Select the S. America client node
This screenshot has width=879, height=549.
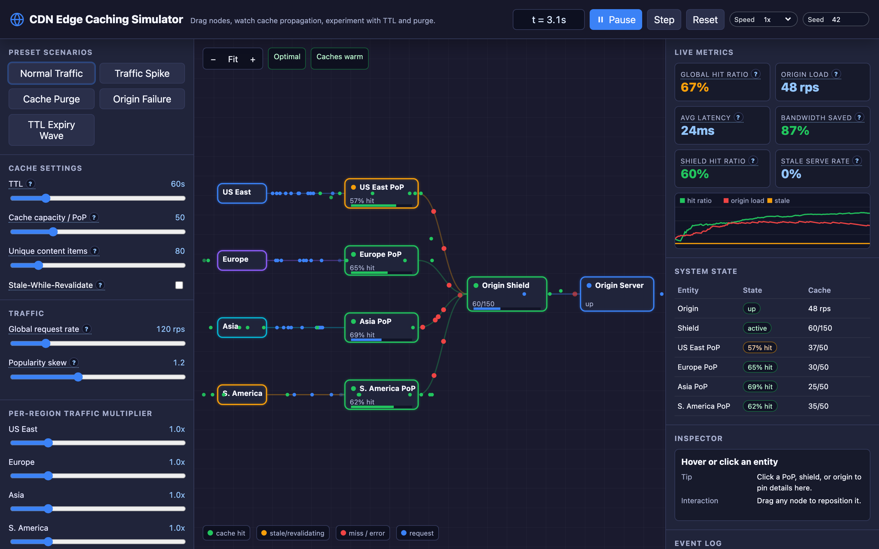click(x=242, y=394)
